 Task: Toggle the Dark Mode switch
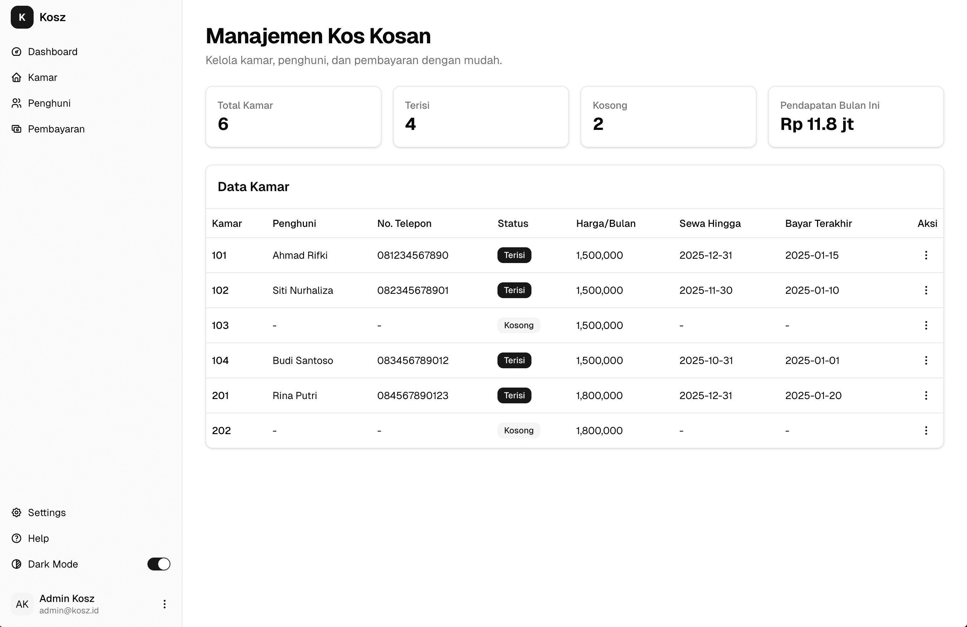pos(159,564)
